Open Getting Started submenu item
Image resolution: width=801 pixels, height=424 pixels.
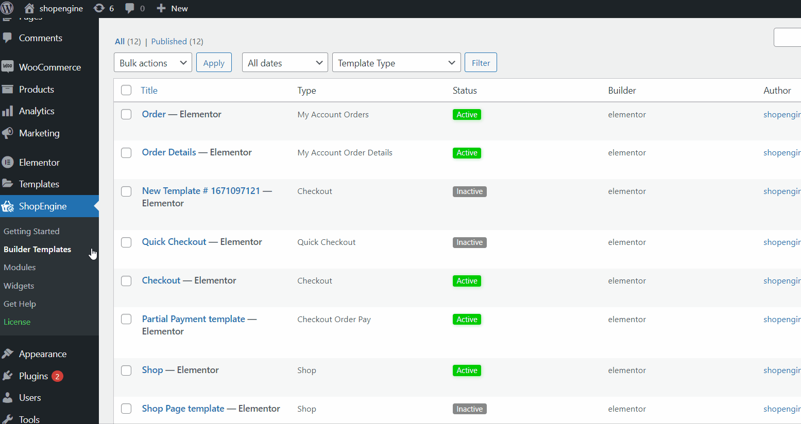pyautogui.click(x=31, y=232)
